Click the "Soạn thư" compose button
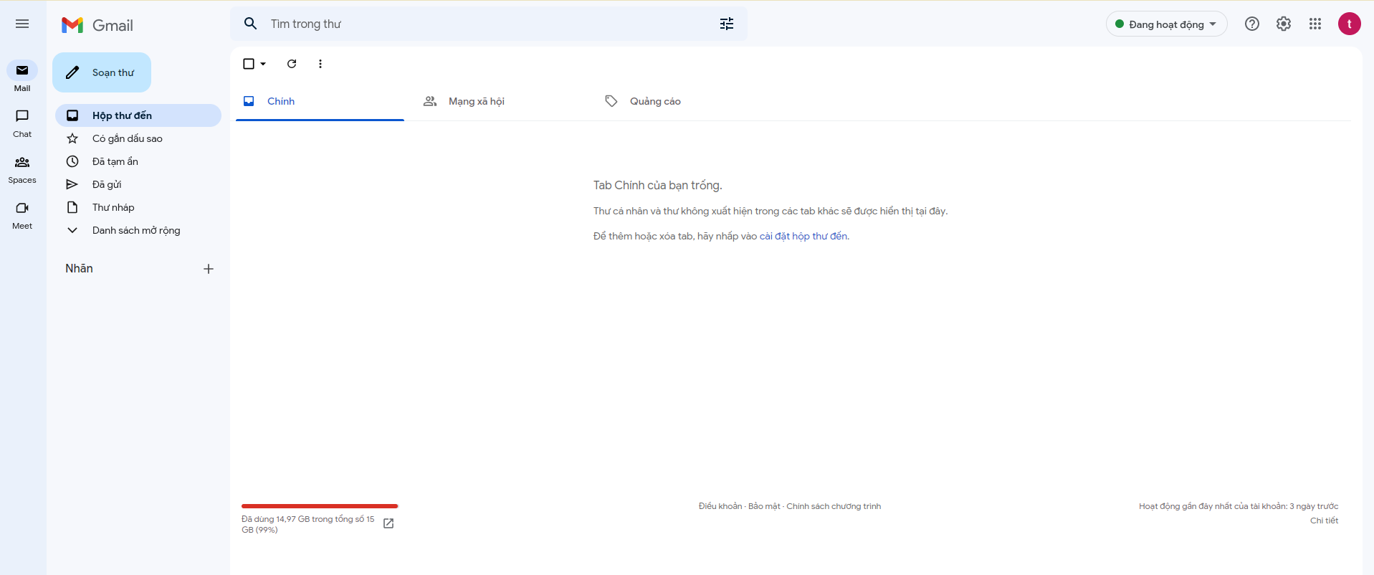This screenshot has height=575, width=1374. tap(102, 72)
